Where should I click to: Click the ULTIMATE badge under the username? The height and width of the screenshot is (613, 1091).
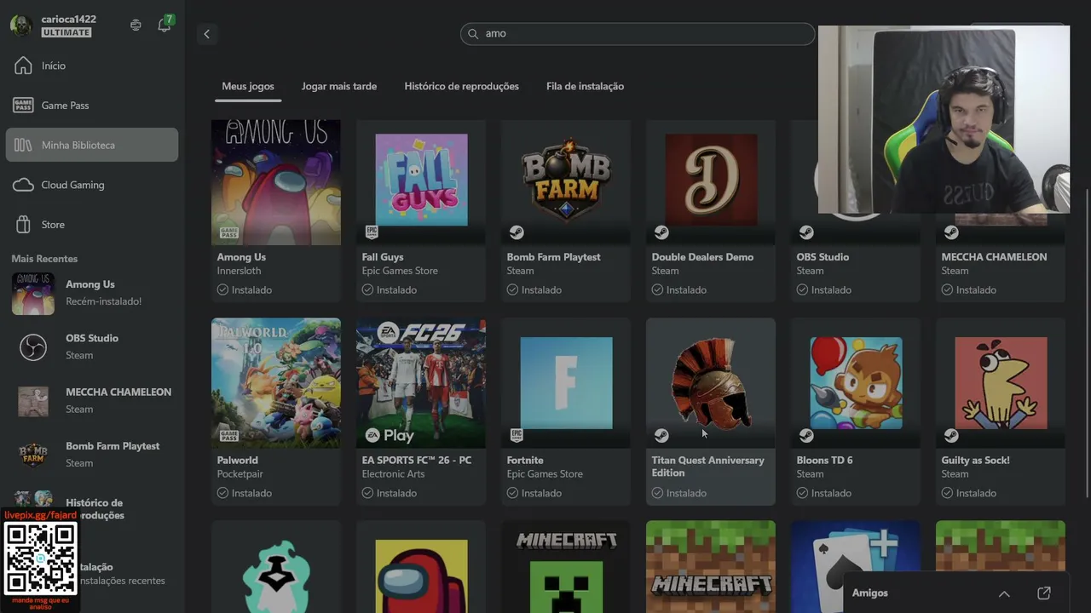(66, 32)
